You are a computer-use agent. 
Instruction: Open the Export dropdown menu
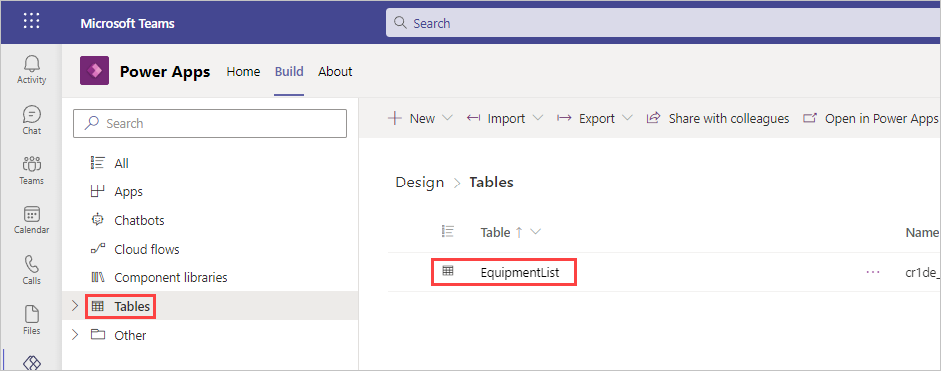[x=594, y=118]
